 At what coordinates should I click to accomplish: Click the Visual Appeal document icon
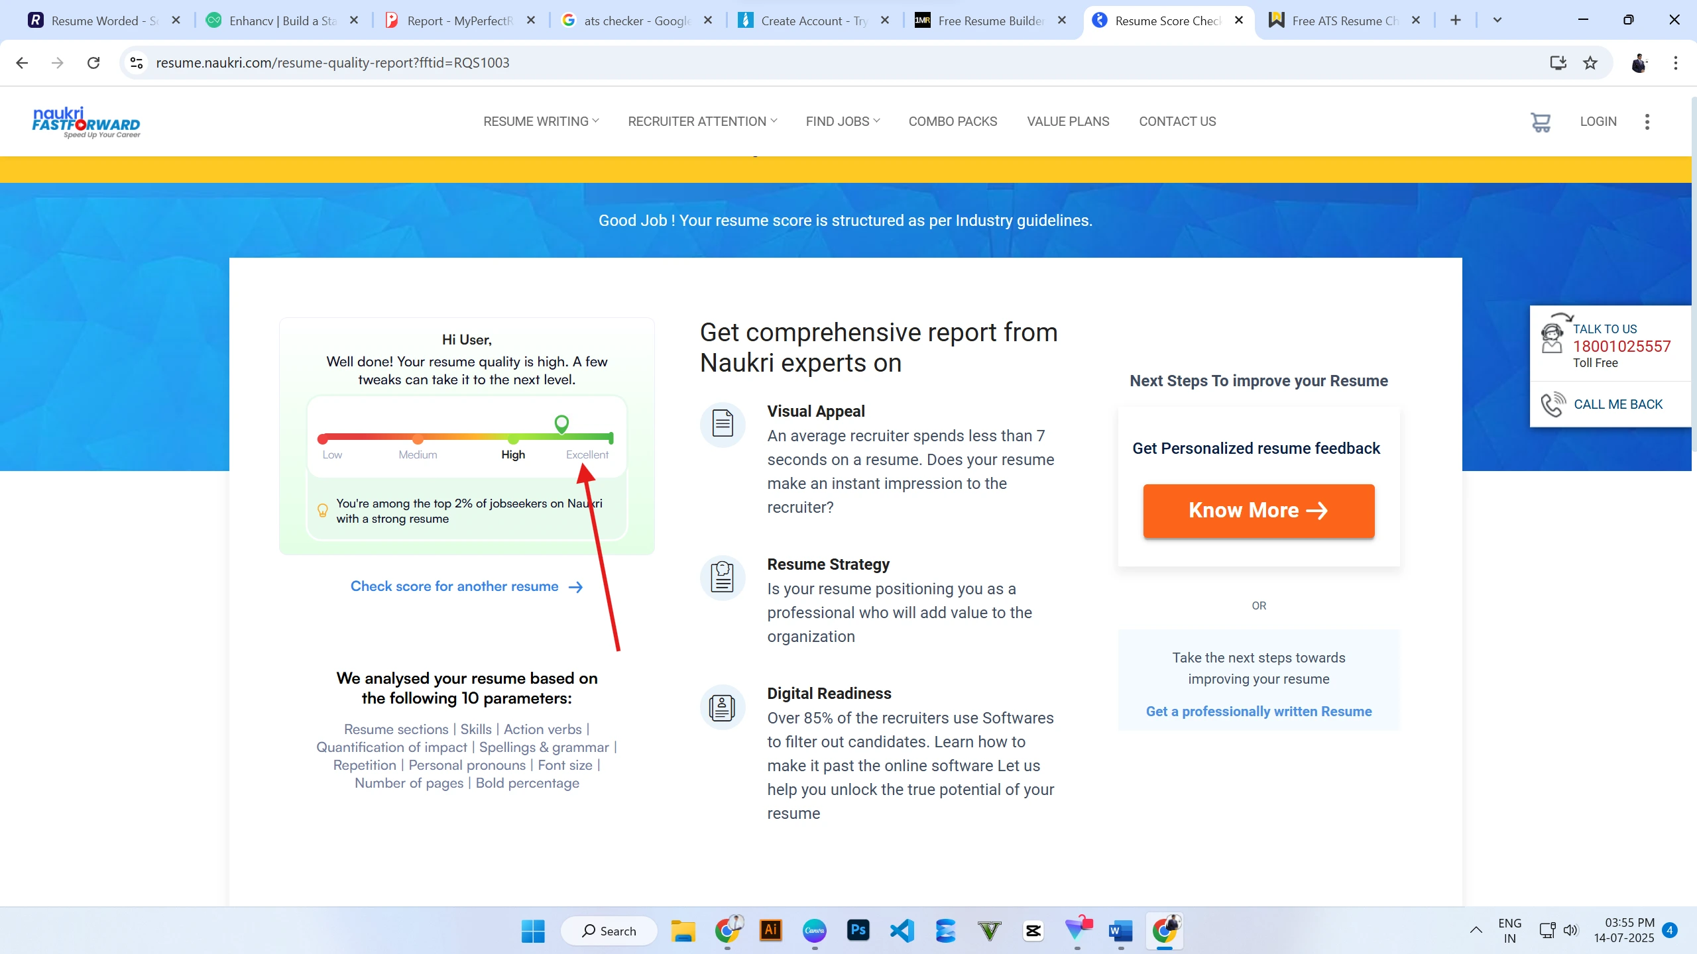723,424
